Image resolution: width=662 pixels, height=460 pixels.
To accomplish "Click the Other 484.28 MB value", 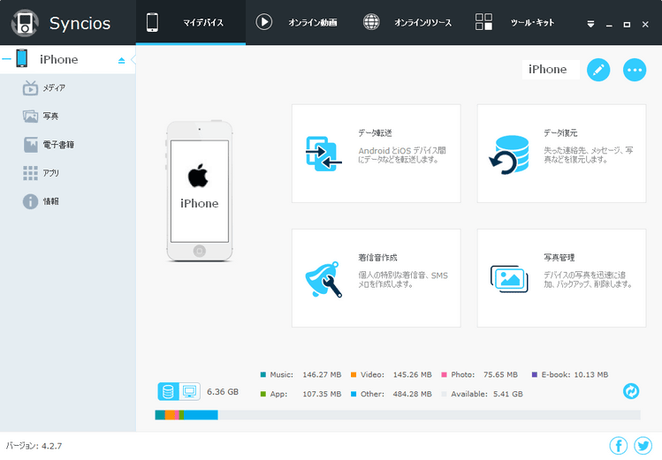I will (412, 394).
